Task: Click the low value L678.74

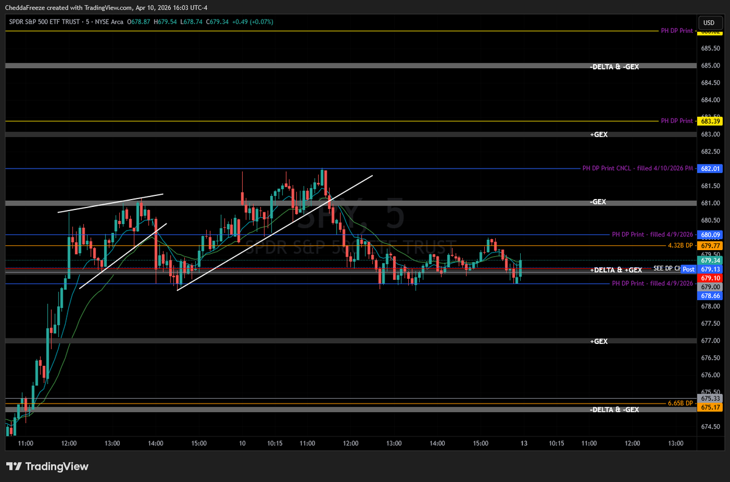Action: pos(191,22)
